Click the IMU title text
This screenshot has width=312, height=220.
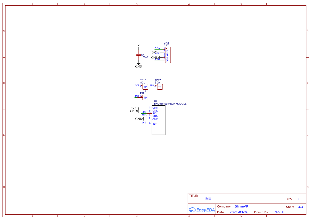click(x=208, y=199)
